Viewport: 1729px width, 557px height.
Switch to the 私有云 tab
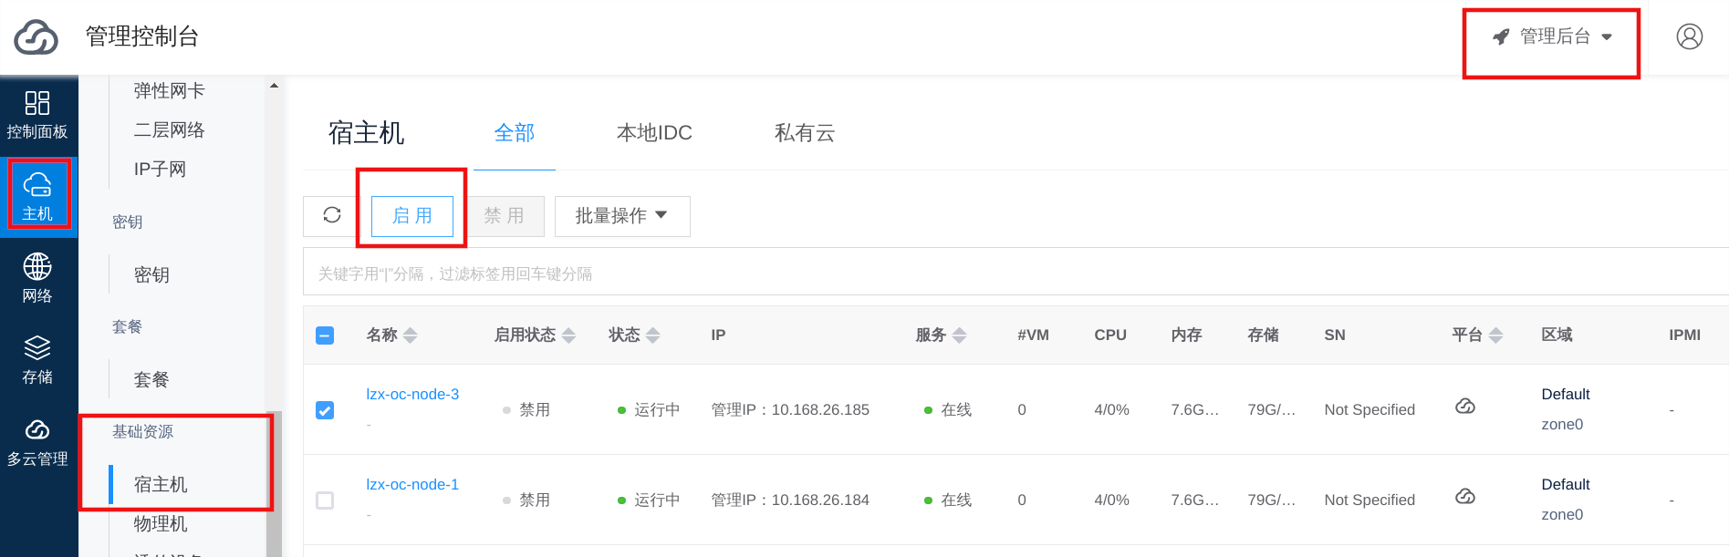pyautogui.click(x=804, y=133)
